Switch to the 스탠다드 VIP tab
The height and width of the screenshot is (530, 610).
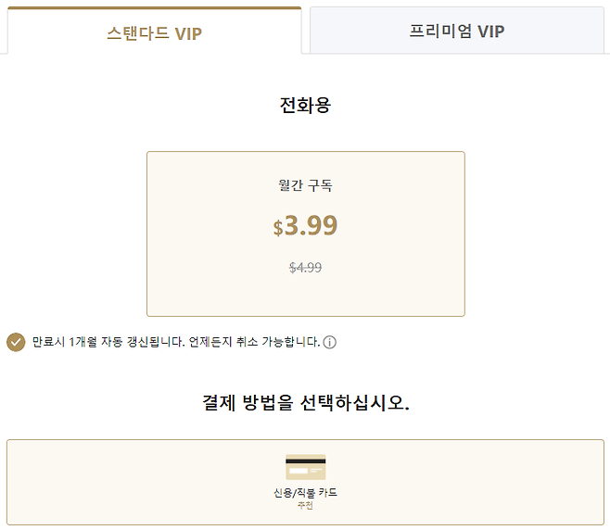pos(154,34)
